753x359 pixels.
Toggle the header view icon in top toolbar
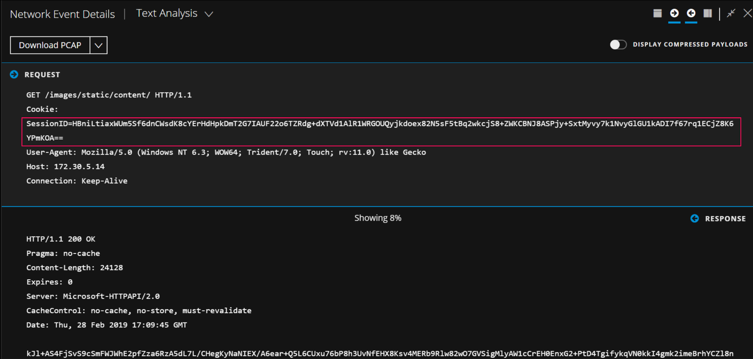point(657,13)
